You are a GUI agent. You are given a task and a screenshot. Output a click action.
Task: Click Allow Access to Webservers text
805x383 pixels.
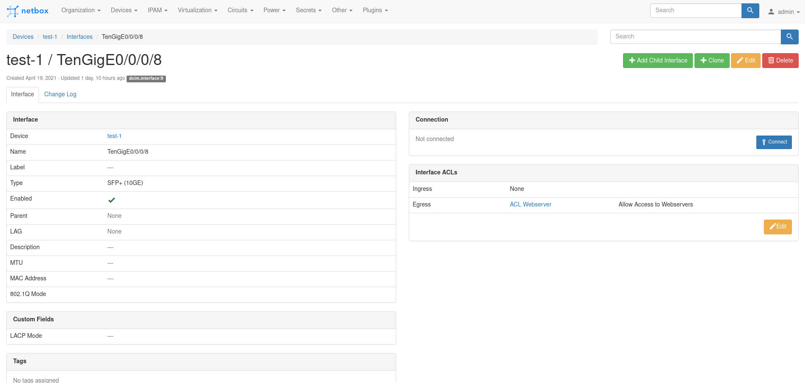click(x=656, y=204)
